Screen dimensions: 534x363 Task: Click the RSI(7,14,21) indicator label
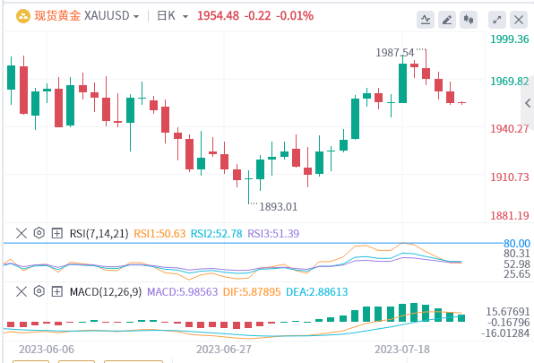(x=99, y=234)
